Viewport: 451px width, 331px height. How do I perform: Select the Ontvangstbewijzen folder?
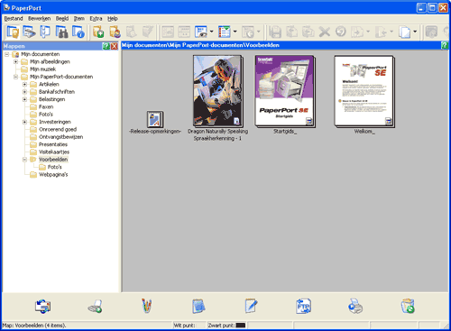[60, 137]
